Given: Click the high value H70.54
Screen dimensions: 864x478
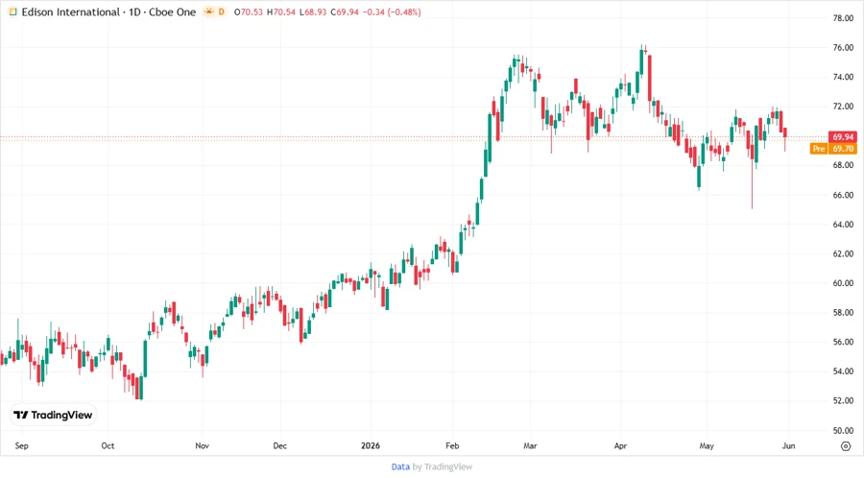Looking at the screenshot, I should [x=281, y=12].
